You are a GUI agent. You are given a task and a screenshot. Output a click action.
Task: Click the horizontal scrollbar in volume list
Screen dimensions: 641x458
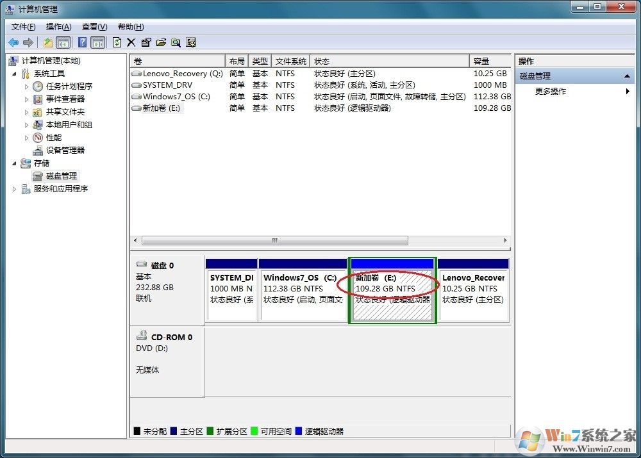pos(274,241)
